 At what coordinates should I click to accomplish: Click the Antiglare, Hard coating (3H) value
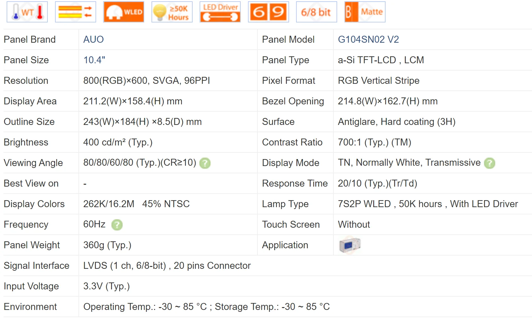397,122
